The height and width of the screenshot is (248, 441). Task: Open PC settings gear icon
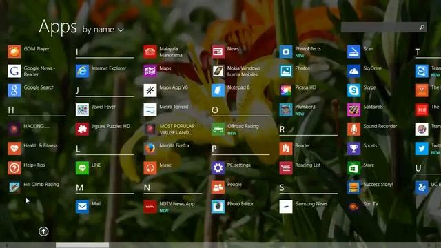[218, 168]
